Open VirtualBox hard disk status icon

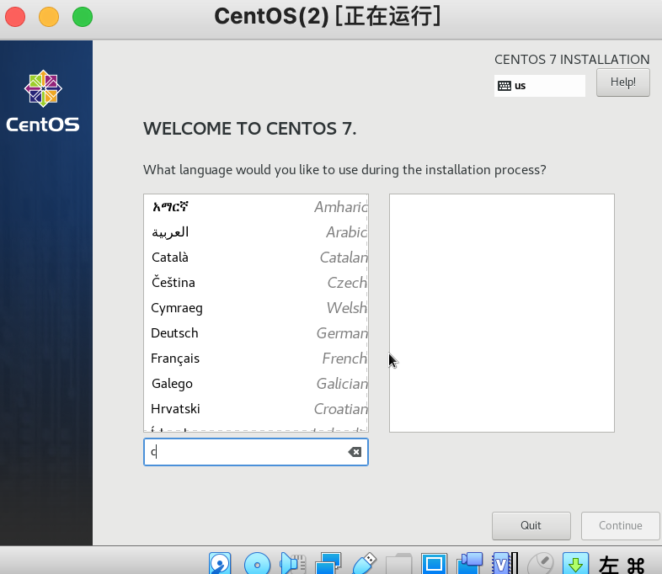[x=220, y=563]
